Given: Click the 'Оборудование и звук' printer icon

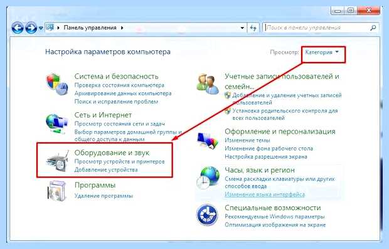Looking at the screenshot, I should click(x=57, y=161).
